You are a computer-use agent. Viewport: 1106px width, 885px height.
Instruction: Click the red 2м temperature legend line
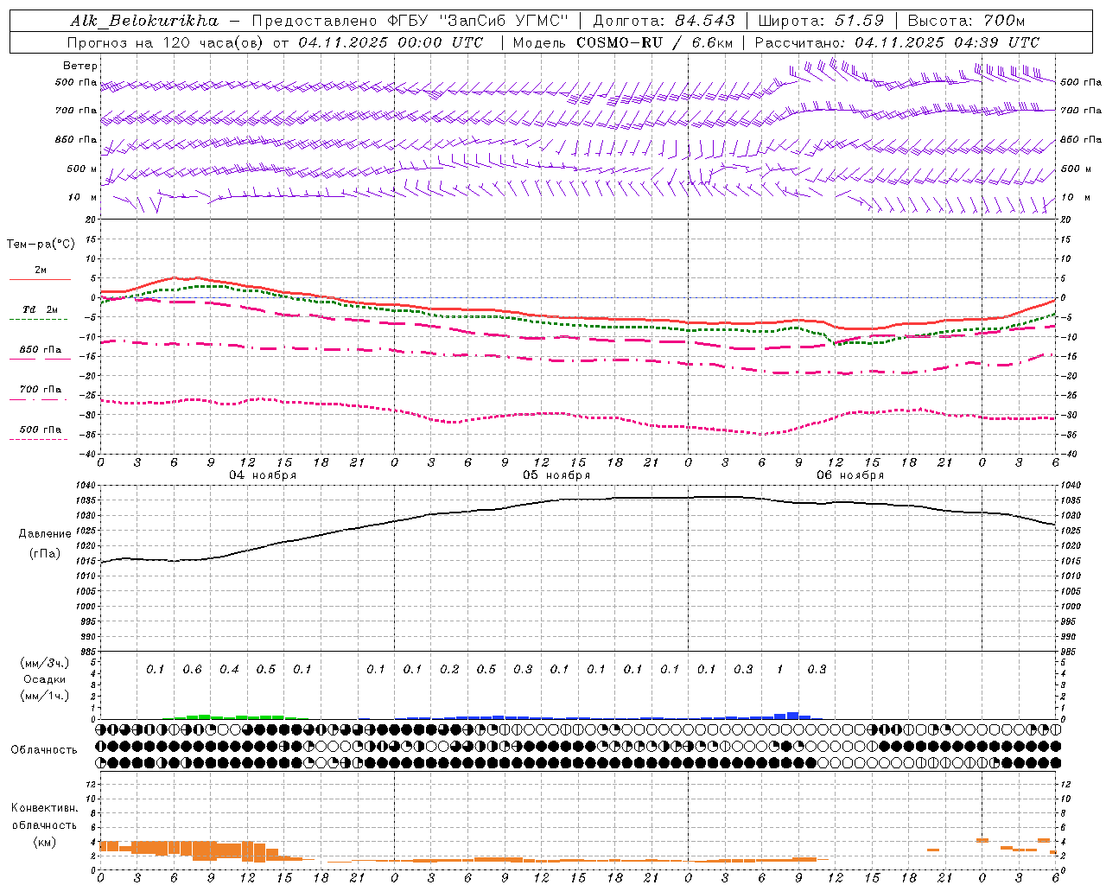(x=40, y=279)
